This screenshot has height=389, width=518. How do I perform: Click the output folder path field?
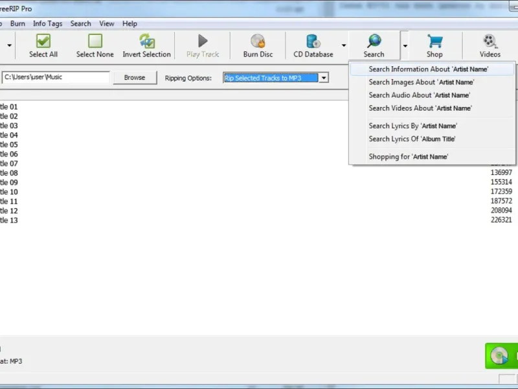click(56, 77)
